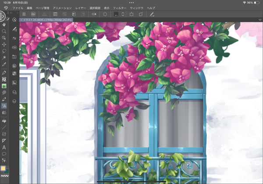The image size is (263, 184).
Task: Open the ファイル menu
Action: (18, 8)
